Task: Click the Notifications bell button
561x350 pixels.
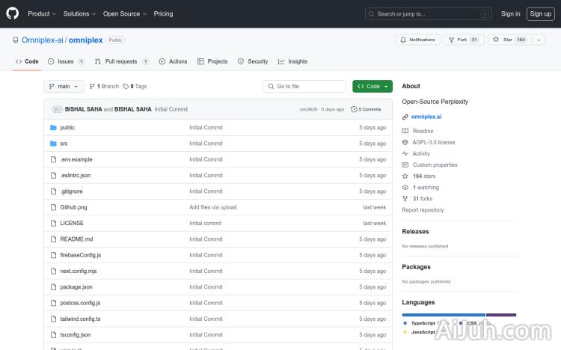Action: tap(417, 40)
